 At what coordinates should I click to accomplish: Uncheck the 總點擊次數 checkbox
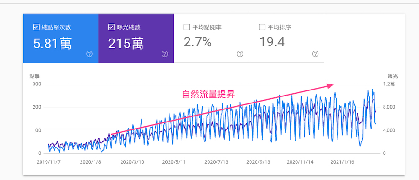[x=36, y=27]
